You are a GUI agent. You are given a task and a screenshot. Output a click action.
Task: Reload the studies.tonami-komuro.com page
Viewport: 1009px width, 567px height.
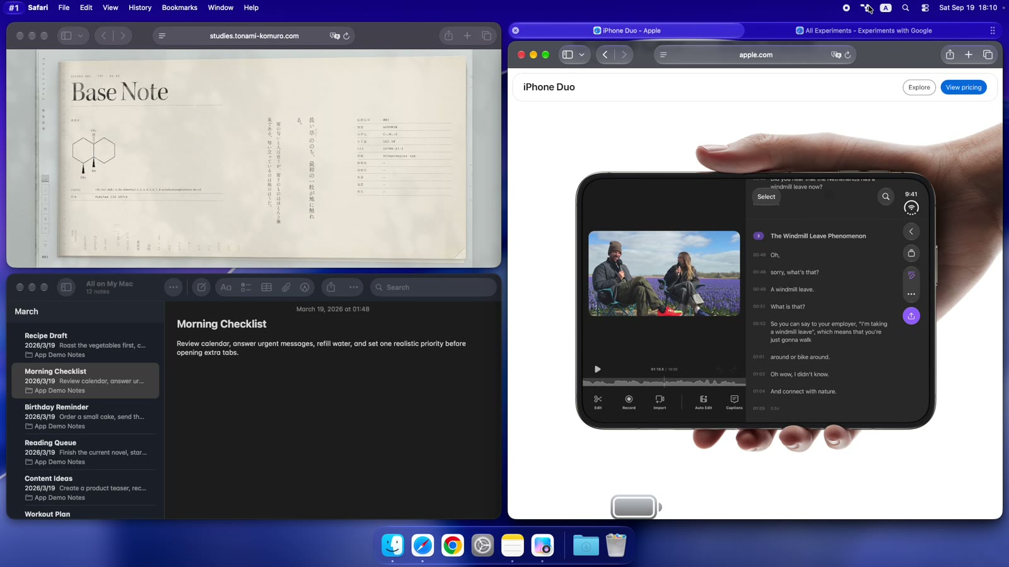click(346, 36)
